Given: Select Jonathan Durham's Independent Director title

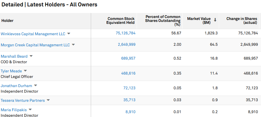Looking at the screenshot, I should (19, 91).
